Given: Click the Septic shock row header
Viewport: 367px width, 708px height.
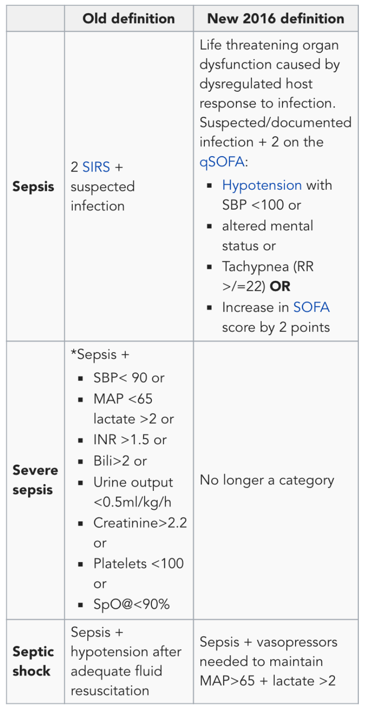Looking at the screenshot, I should point(33,661).
